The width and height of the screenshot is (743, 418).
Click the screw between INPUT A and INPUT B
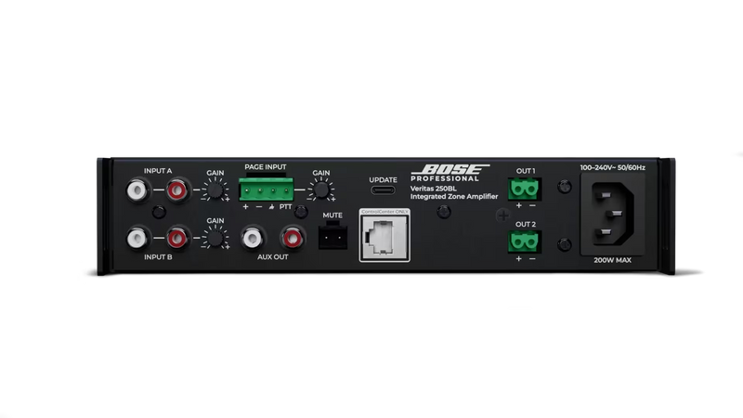(x=158, y=212)
